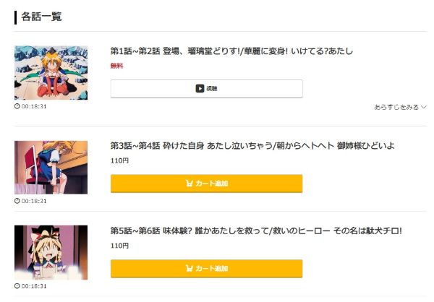
Task: Click the red 無料 label
Action: click(x=116, y=66)
